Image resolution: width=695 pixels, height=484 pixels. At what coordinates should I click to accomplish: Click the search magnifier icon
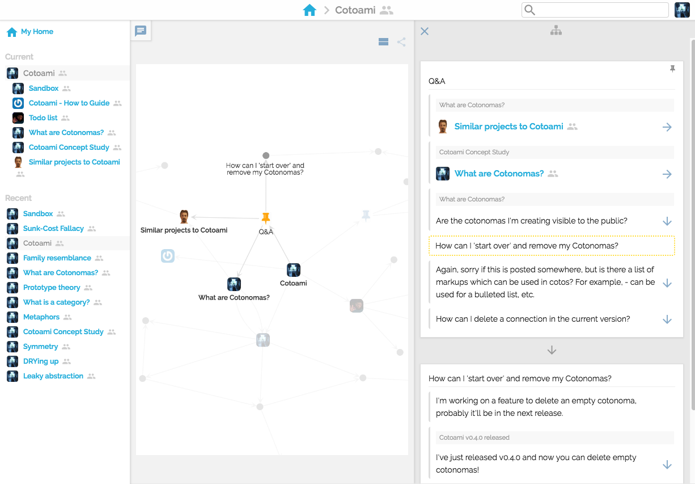[529, 10]
